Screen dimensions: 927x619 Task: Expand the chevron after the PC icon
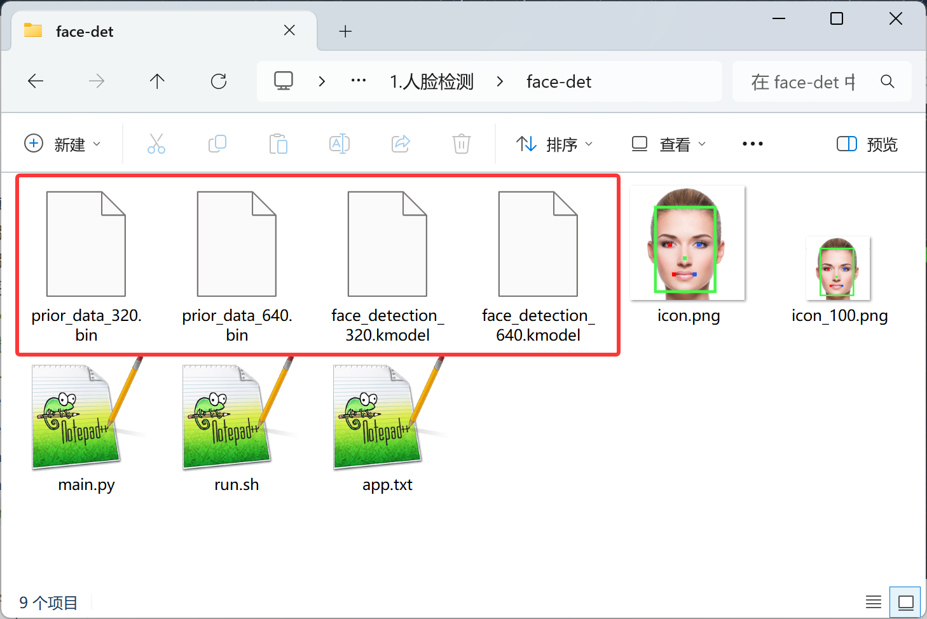tap(322, 81)
